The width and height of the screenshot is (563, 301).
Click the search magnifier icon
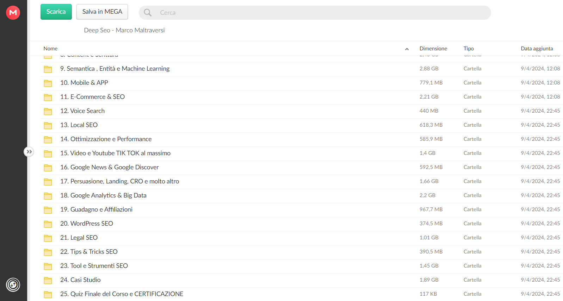148,13
